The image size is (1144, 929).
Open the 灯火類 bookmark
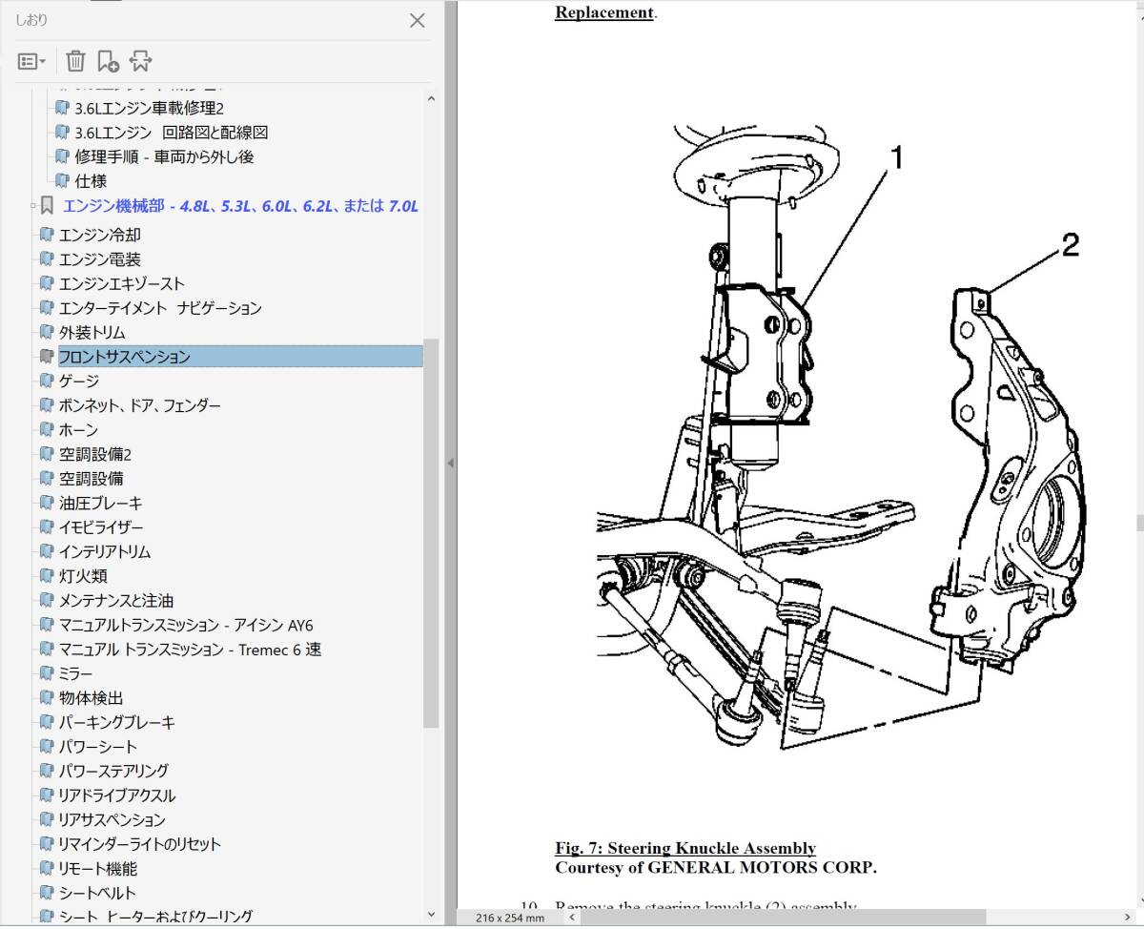(x=83, y=576)
